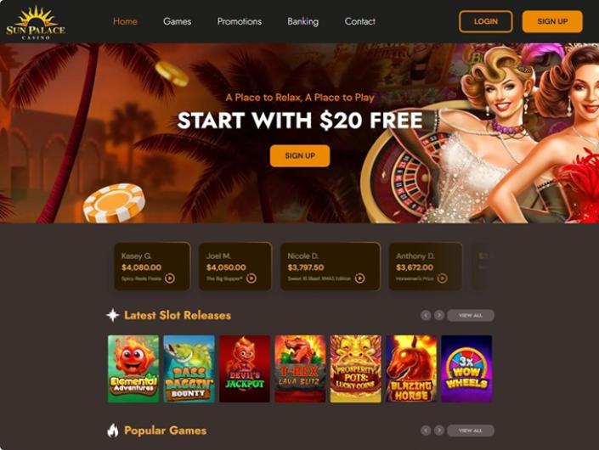This screenshot has width=599, height=450.
Task: Open the Contact page
Action: [x=360, y=21]
